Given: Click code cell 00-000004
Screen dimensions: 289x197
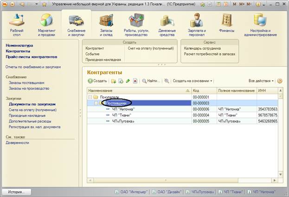Looking at the screenshot, I should coord(204,115).
